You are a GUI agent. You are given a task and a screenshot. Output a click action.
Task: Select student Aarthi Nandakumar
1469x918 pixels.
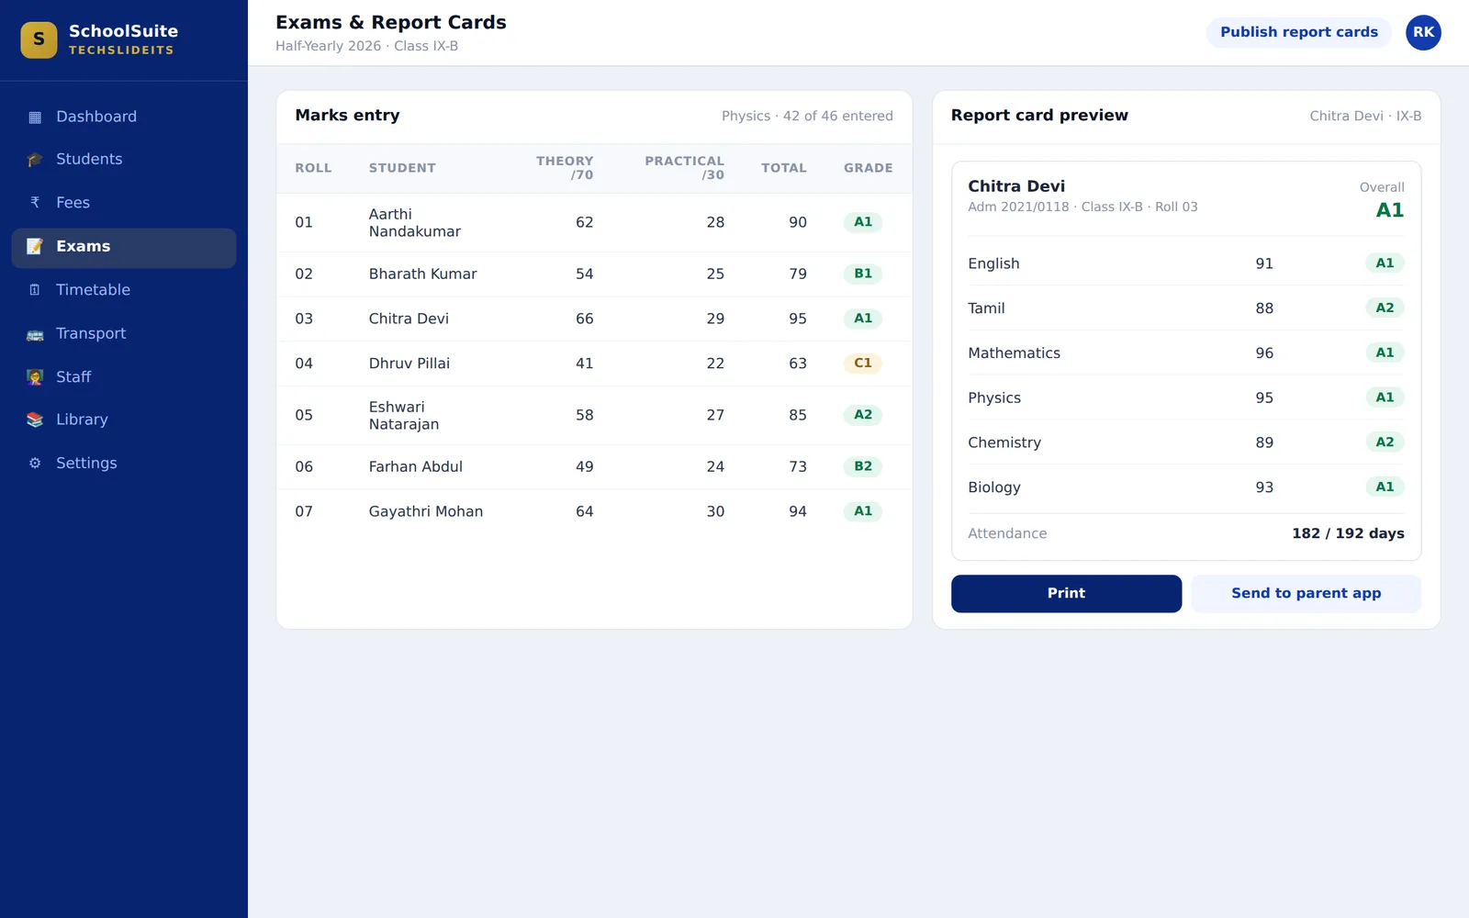[594, 222]
